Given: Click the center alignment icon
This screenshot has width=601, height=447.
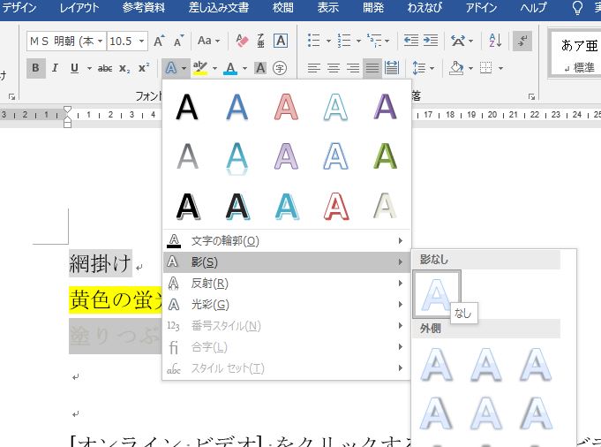Looking at the screenshot, I should pos(334,68).
